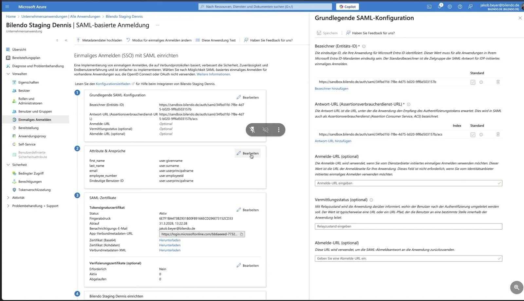Show info for Vermittlungsstatus (optional)
Image resolution: width=524 pixels, height=301 pixels.
coord(371,200)
